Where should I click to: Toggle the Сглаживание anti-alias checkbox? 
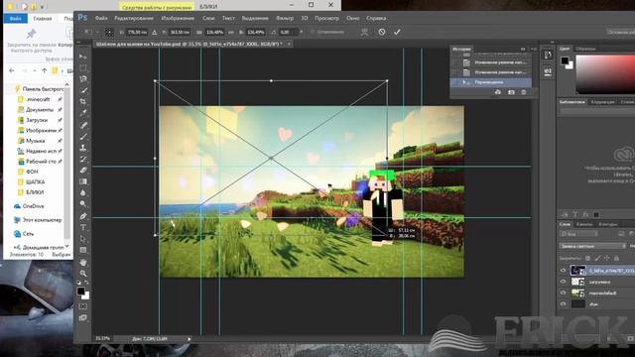point(313,32)
